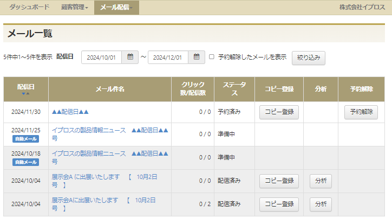Click the end date field showing 2024/12/01
The image size is (392, 224).
point(168,57)
